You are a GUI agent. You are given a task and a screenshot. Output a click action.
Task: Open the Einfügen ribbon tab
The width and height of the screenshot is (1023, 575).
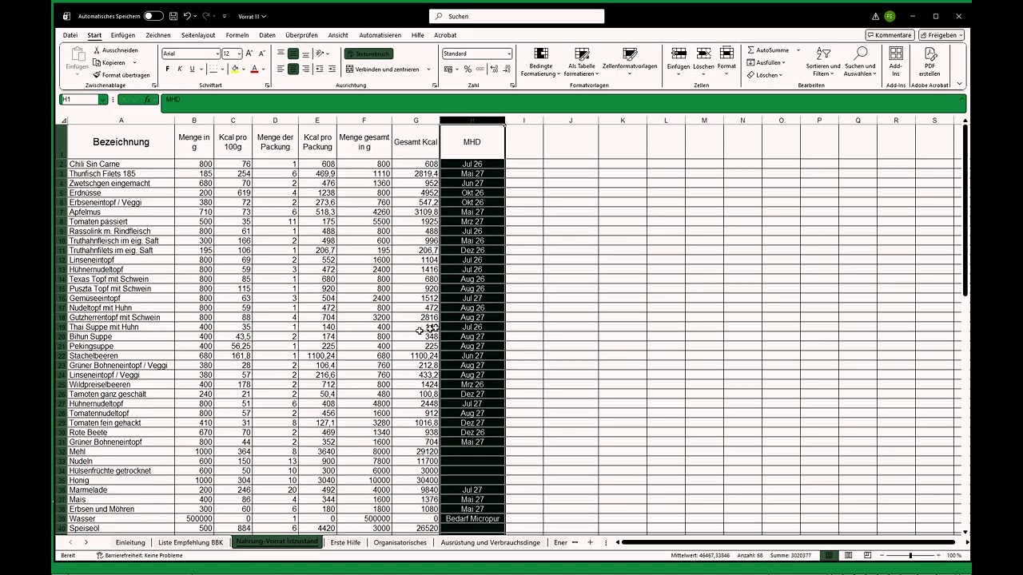coord(123,35)
